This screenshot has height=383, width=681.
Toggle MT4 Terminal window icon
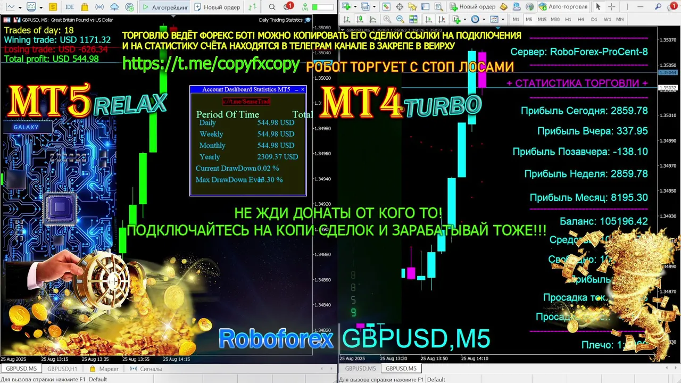425,6
